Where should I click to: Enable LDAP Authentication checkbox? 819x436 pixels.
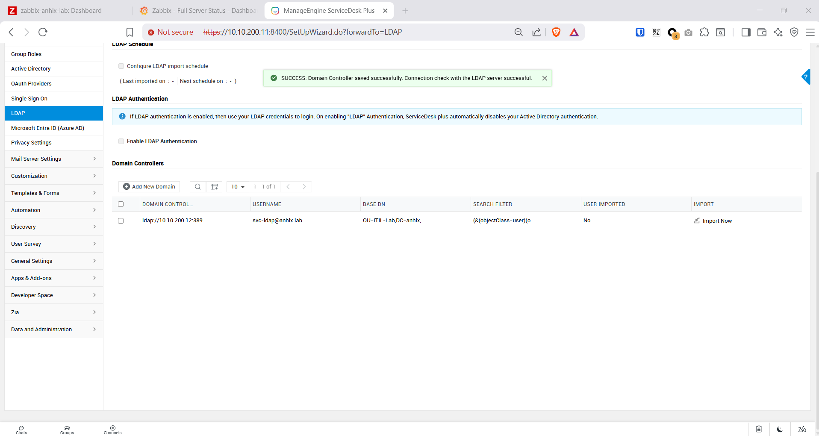121,141
